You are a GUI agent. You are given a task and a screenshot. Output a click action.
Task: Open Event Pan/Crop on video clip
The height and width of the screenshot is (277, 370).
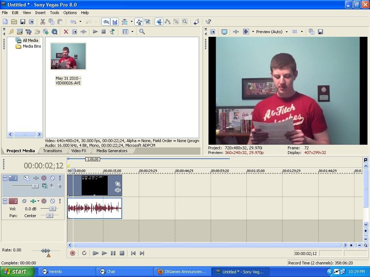(x=117, y=184)
